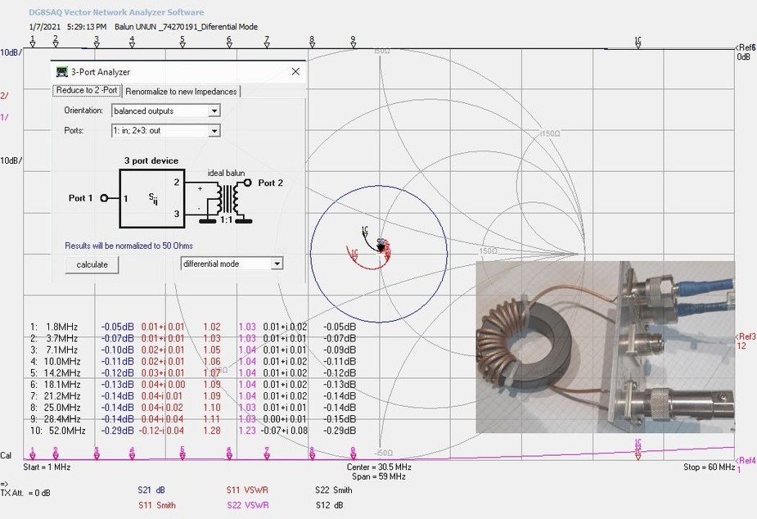The height and width of the screenshot is (519, 757).
Task: Switch to Renormalize to new Impedances tab
Action: tap(181, 92)
